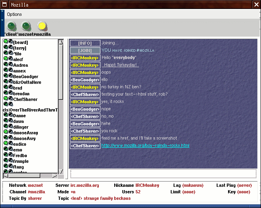Click the op icon beside endico
Screen dimensions: 261x208
point(6,143)
